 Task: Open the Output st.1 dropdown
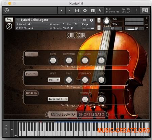[x=32, y=24]
